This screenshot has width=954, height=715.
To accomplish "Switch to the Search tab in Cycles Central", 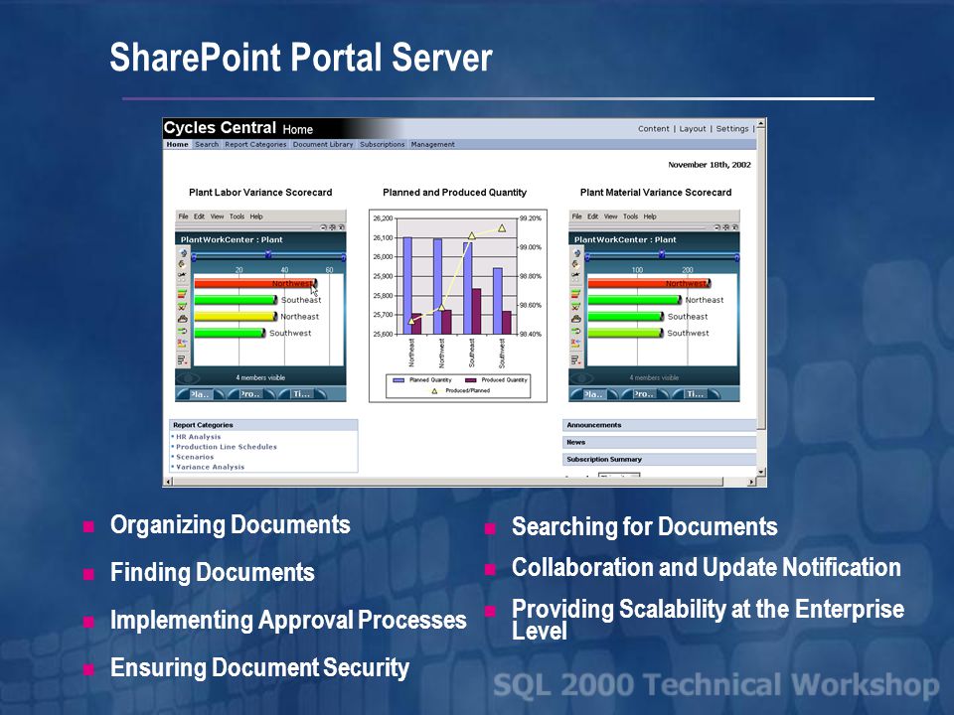I will pos(207,145).
